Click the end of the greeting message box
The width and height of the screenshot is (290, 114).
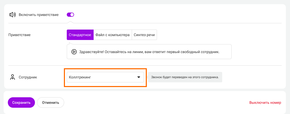[226, 52]
